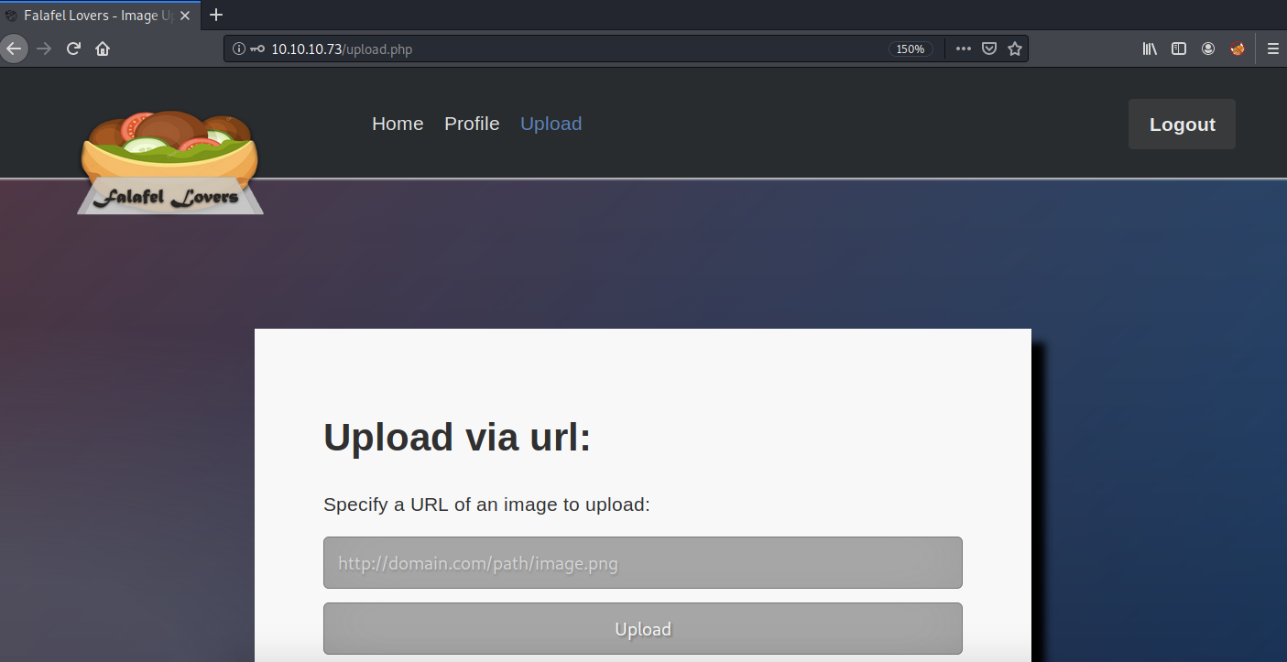Go to the browser home page
Image resolution: width=1287 pixels, height=662 pixels.
103,49
